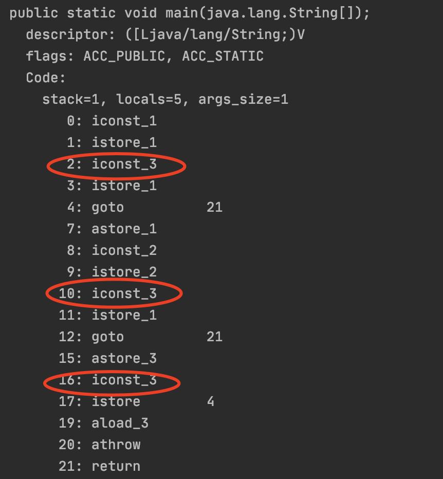Click instruction 9: istore_2

tap(112, 272)
